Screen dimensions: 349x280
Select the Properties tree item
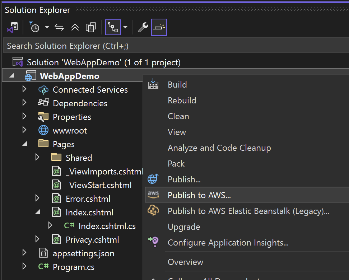pos(72,117)
